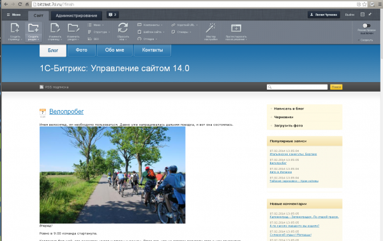Open first link under Популярные записи

point(293,154)
